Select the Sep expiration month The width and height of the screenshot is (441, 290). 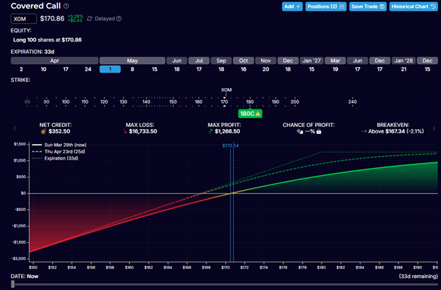pos(221,61)
